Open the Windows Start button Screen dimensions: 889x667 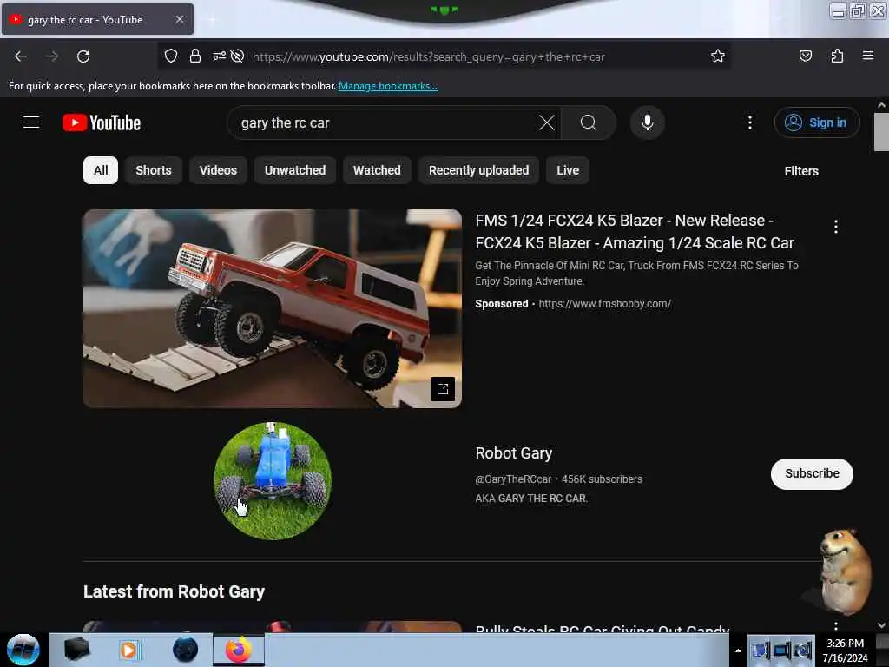pos(23,650)
